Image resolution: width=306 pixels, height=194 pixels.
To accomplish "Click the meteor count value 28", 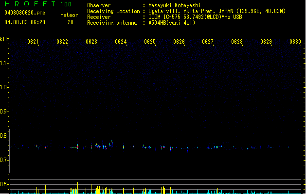I will pyautogui.click(x=71, y=22).
